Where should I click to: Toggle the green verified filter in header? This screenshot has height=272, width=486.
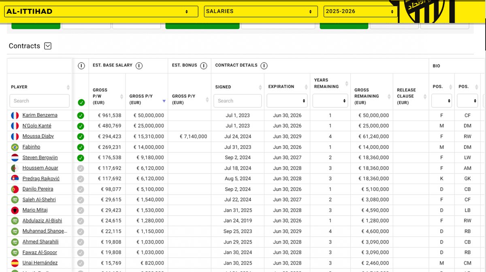(x=81, y=103)
